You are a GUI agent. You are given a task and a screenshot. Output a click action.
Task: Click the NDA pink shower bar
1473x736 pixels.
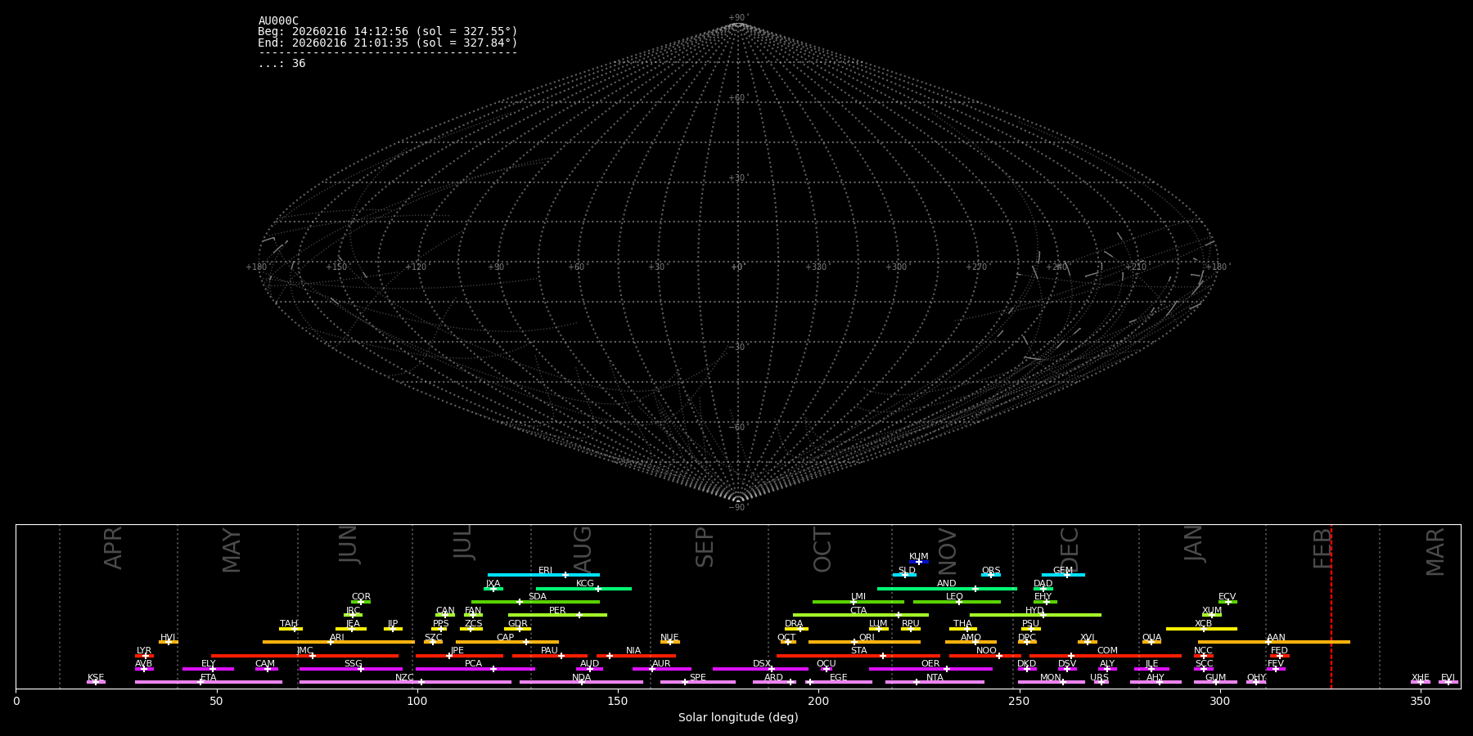(581, 682)
